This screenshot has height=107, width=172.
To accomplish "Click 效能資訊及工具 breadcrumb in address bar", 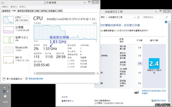I will [115, 17].
